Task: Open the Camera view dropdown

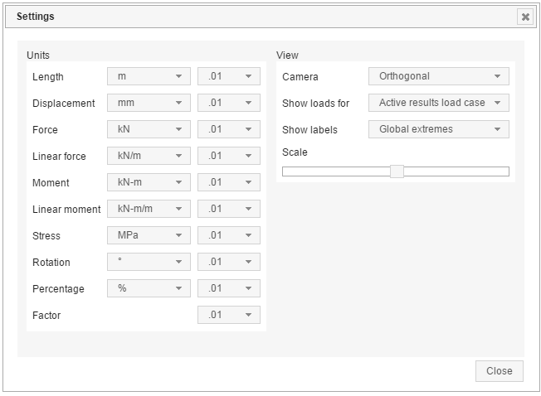Action: coord(438,76)
